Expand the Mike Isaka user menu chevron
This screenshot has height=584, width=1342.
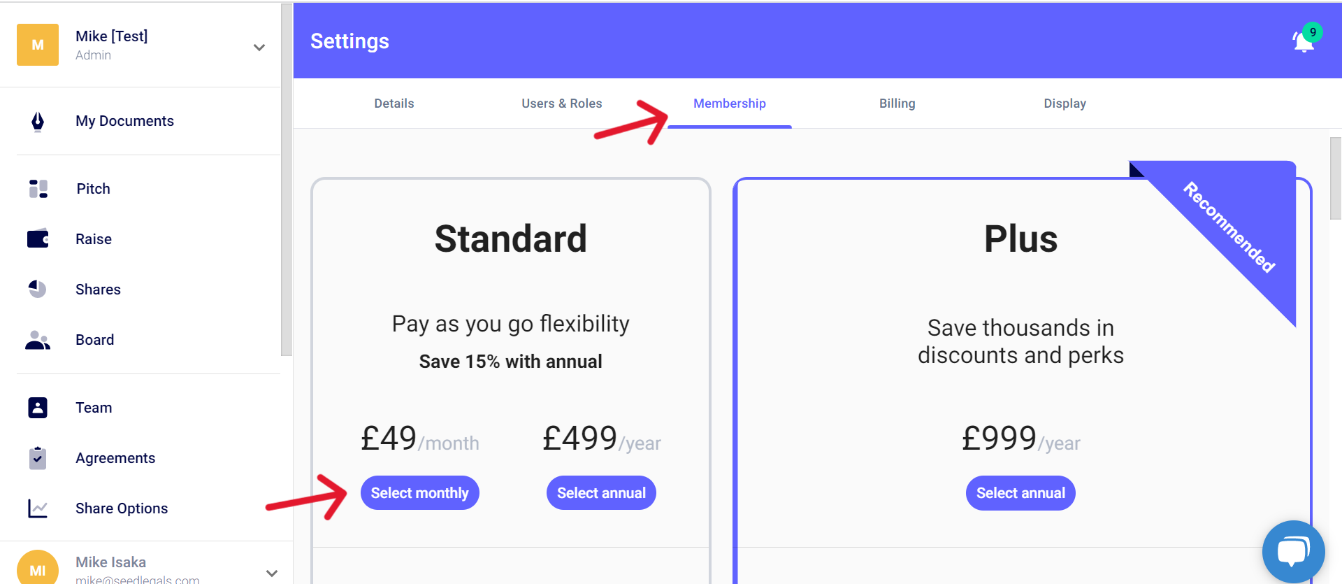[x=272, y=574]
